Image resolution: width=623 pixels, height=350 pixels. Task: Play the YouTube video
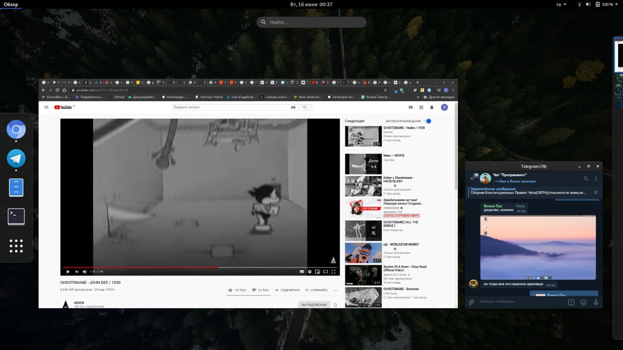[x=68, y=271]
